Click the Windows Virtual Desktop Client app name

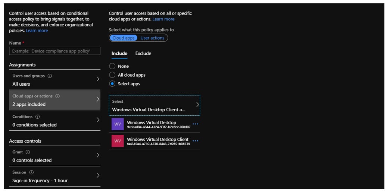[x=158, y=139]
